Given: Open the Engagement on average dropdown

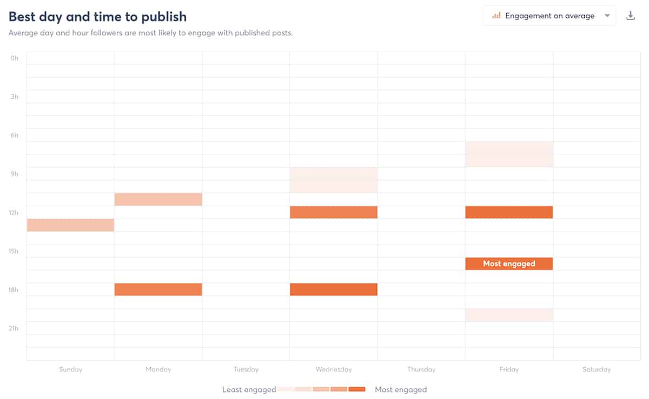Looking at the screenshot, I should click(549, 16).
